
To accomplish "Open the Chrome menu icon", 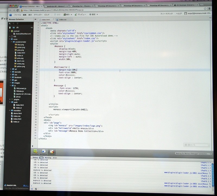I will [209, 8].
